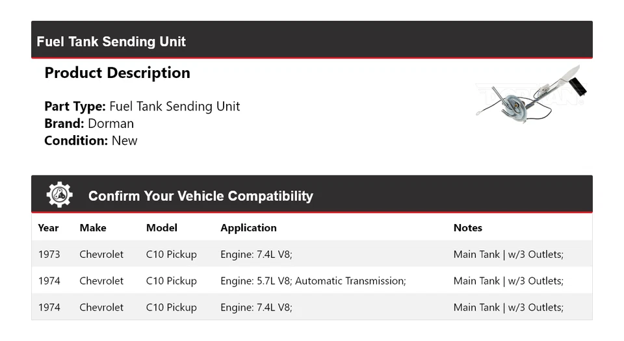Click Chevrolet in the 1973 row
Screen dimensions: 624x341
click(101, 255)
